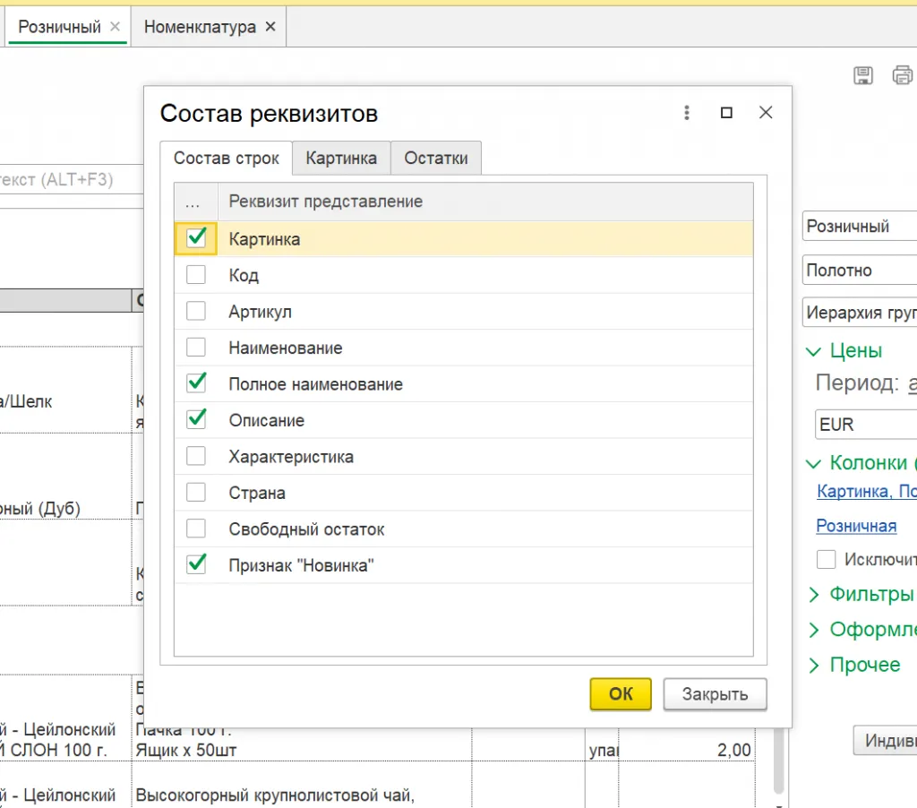Screen dimensions: 917x808
Task: Select the Описание row text
Action: tap(267, 420)
